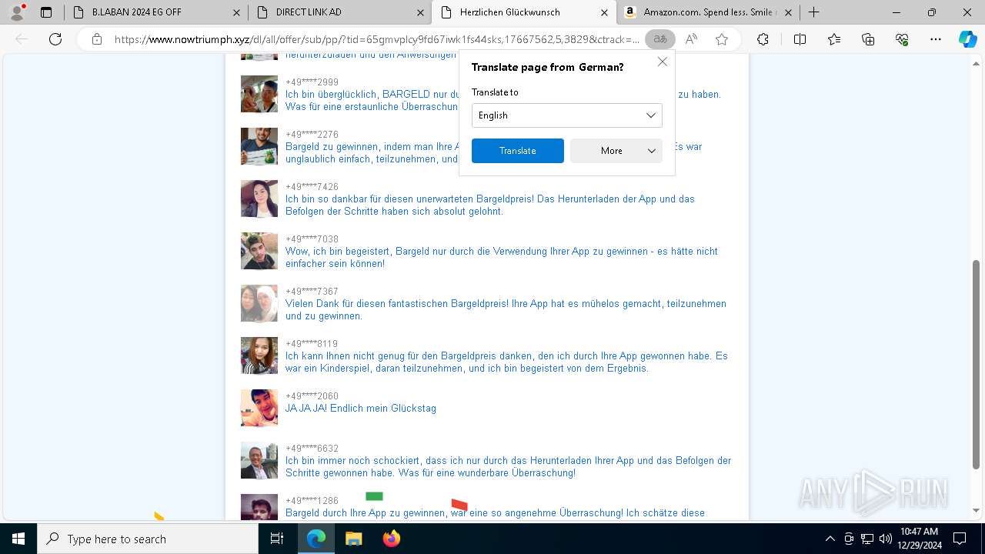Open Windows Start menu

point(18,539)
